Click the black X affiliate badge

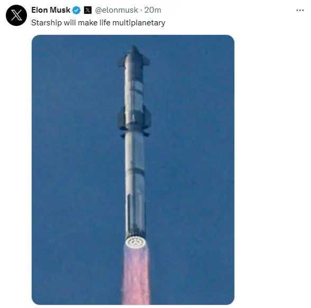click(x=88, y=10)
